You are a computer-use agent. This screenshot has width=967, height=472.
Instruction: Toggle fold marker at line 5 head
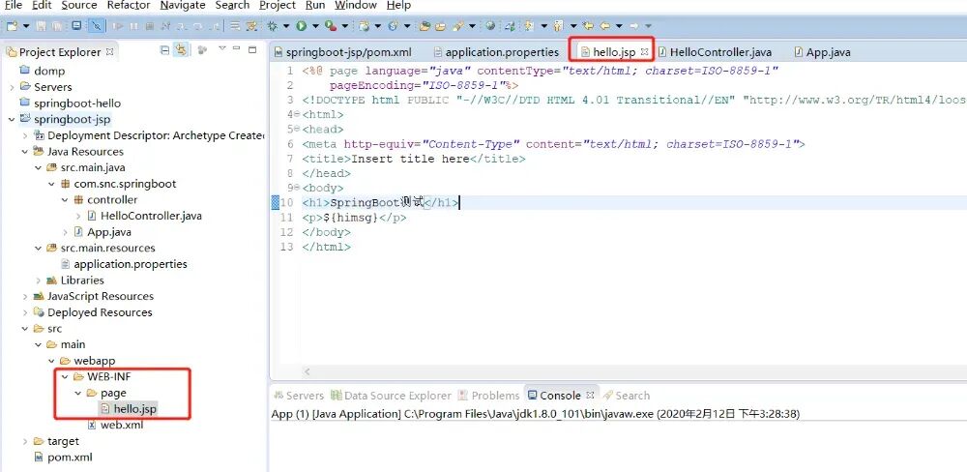(x=297, y=130)
